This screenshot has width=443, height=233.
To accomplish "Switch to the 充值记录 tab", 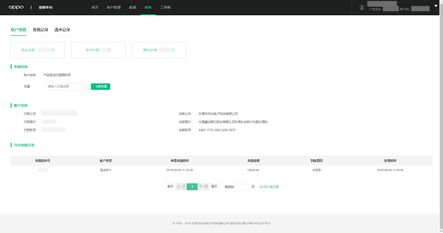I will [x=41, y=30].
